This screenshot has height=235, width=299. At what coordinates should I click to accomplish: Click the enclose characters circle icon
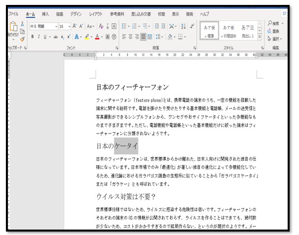pos(114,37)
